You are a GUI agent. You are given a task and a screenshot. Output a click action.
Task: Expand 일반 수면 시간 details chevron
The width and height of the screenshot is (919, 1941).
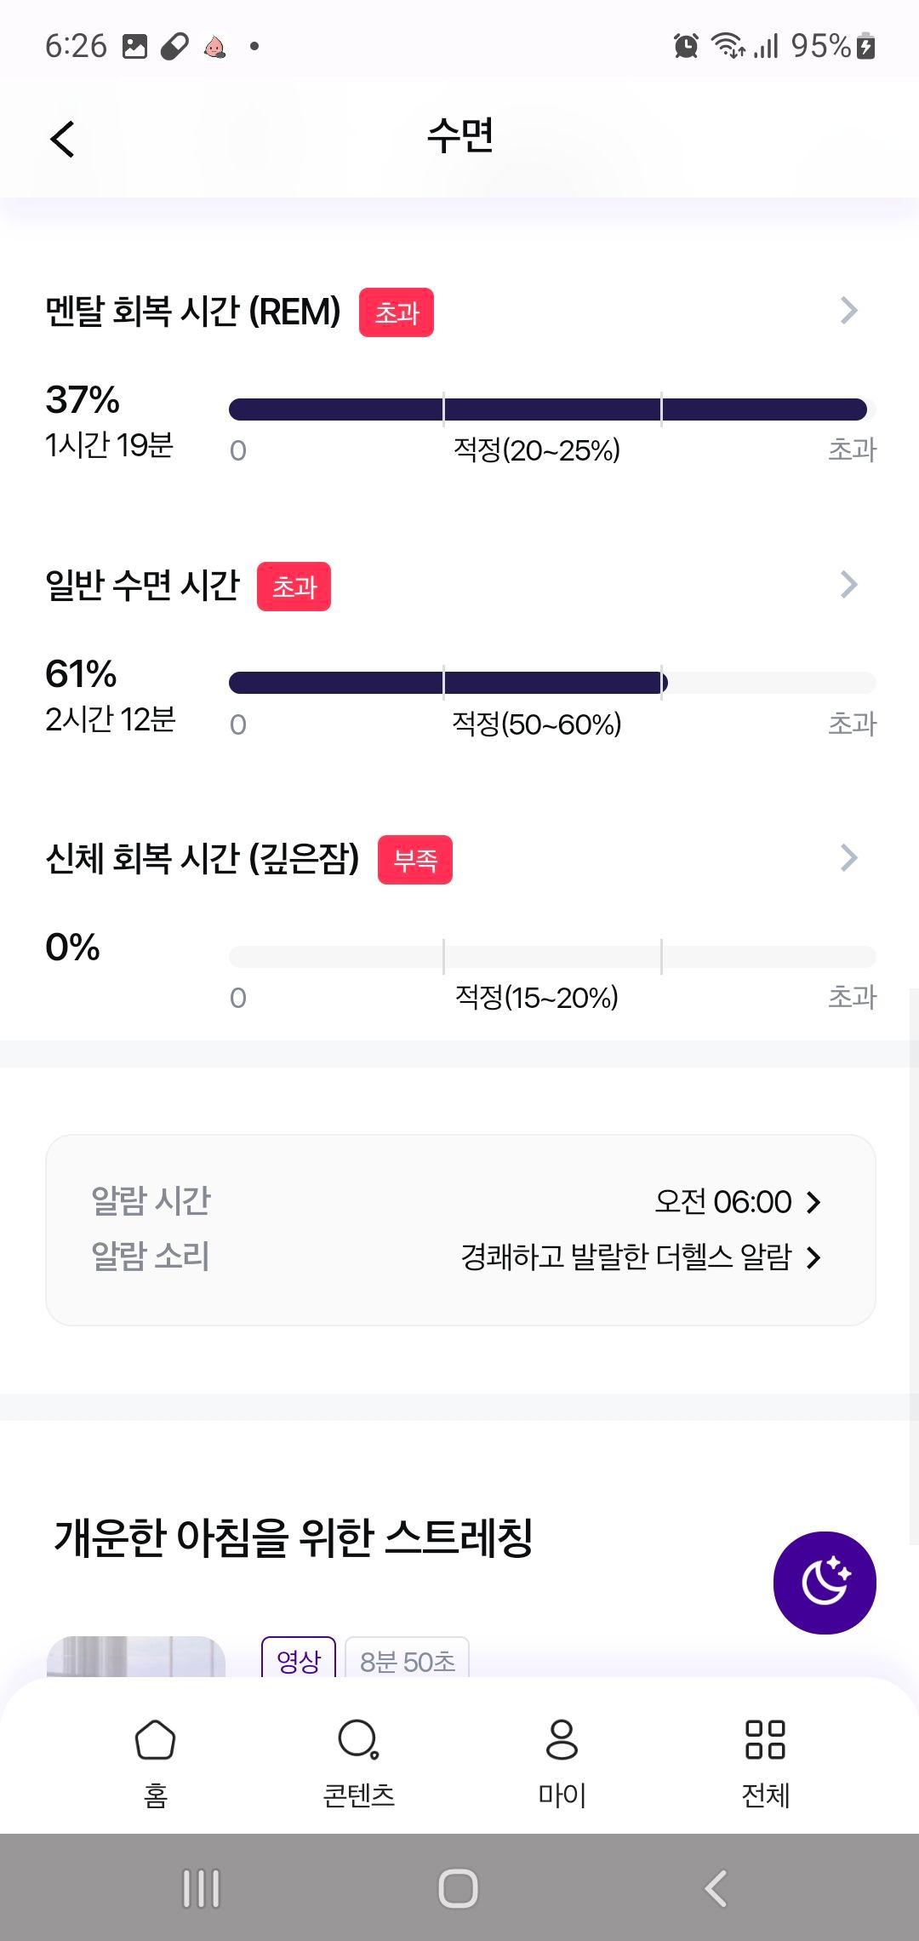[x=848, y=585]
